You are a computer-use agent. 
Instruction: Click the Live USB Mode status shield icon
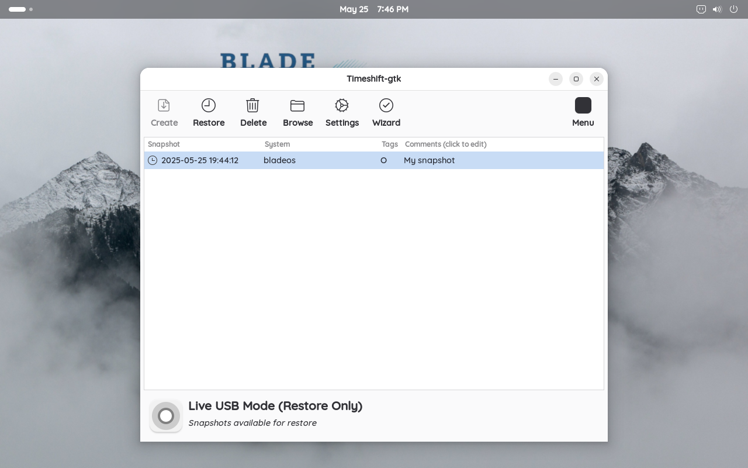(166, 416)
